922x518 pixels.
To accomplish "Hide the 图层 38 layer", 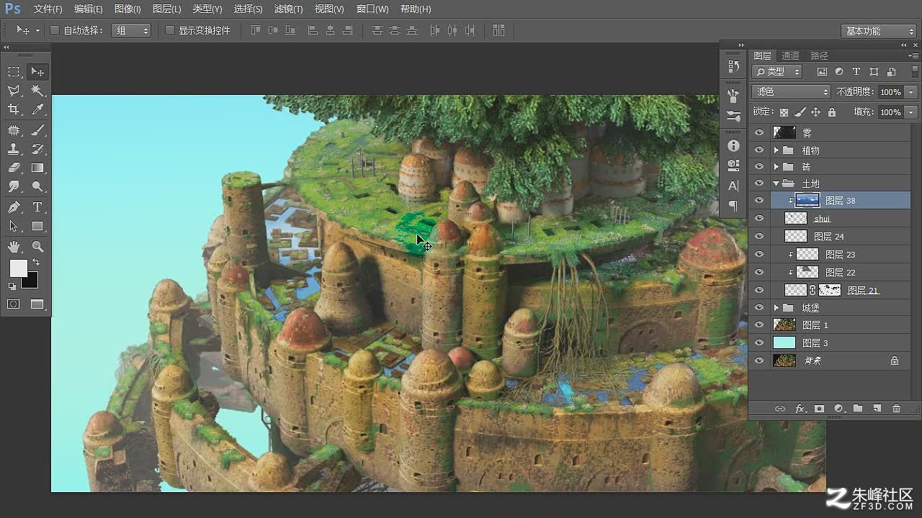I will 759,201.
